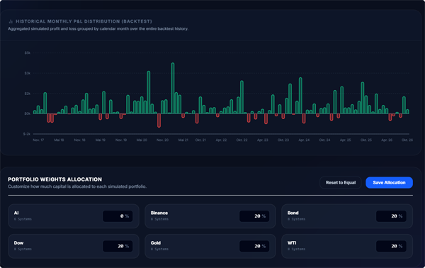The height and width of the screenshot is (268, 425).
Task: Click the 'Apr. 24' x-axis label
Action: tap(304, 140)
